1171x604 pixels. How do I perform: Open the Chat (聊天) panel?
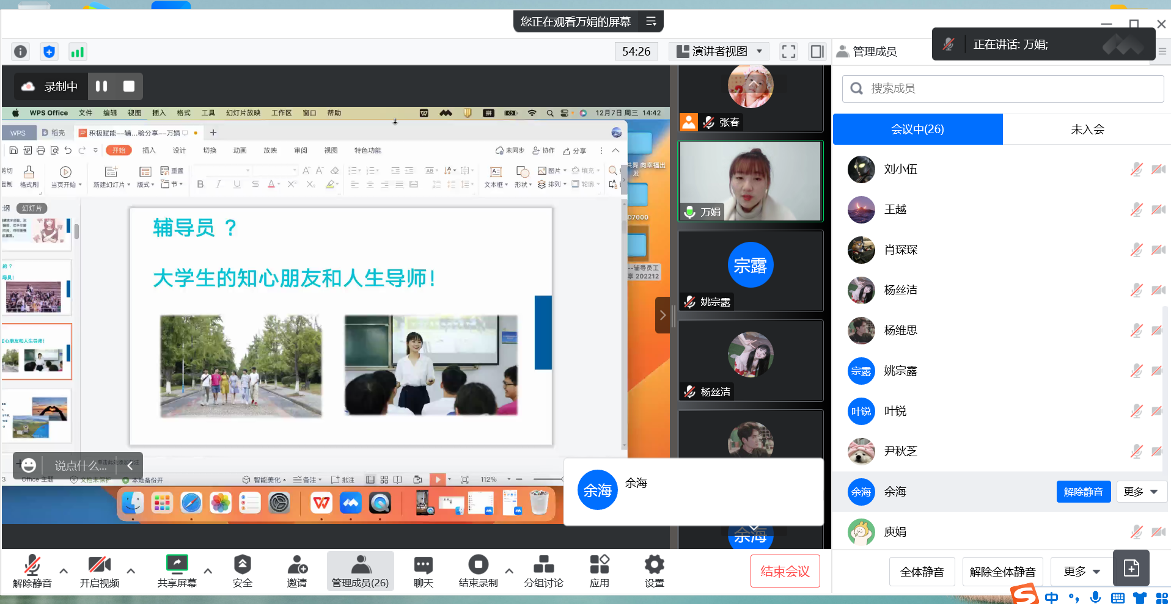click(x=423, y=571)
